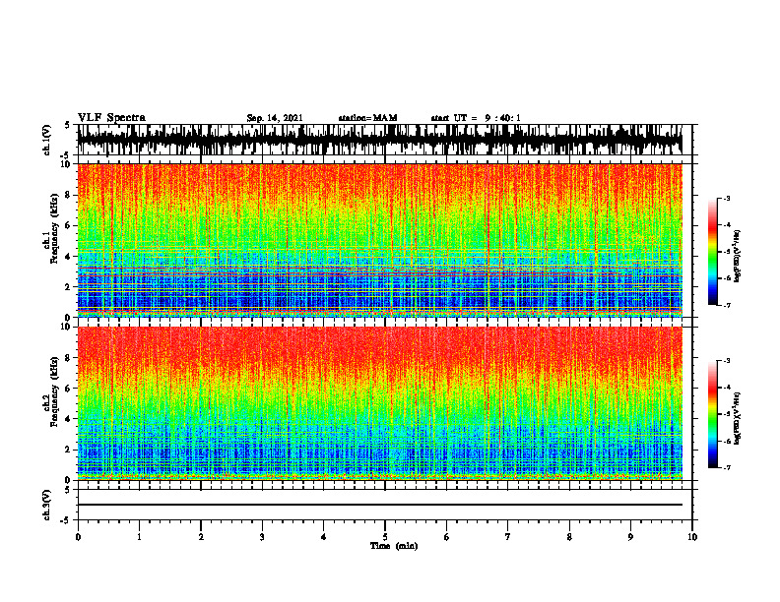
Task: Click the ch.1 frequency tick "2"
Action: coord(68,287)
